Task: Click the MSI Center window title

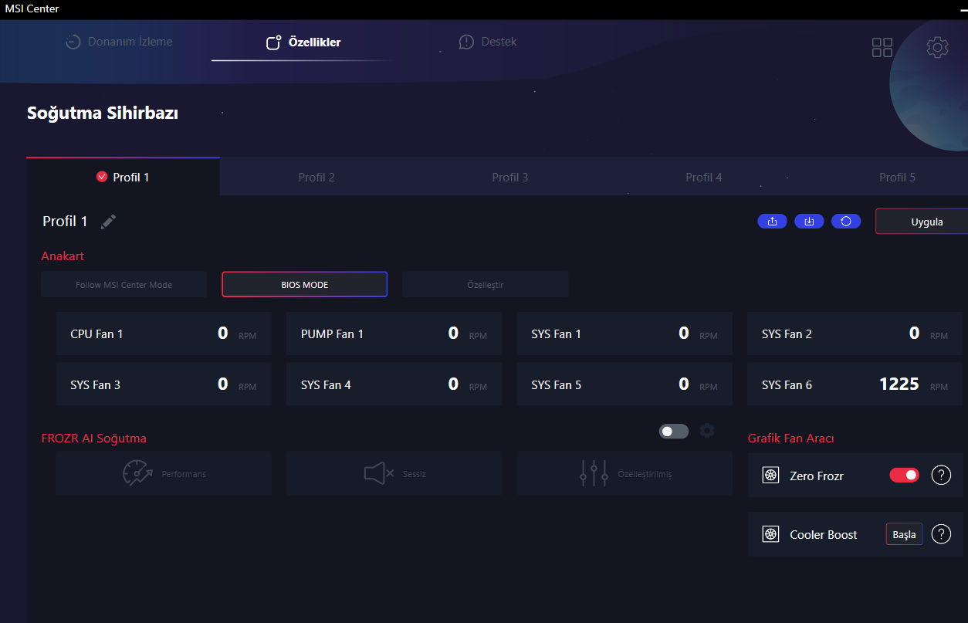Action: tap(32, 8)
